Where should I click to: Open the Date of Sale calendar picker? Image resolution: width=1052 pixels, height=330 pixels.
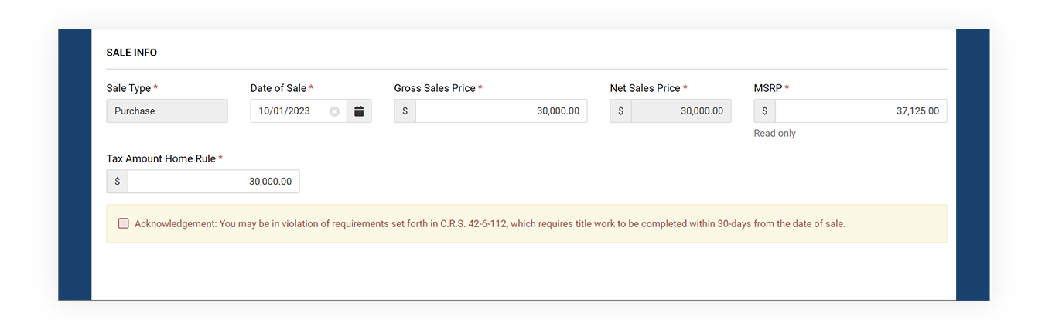click(359, 111)
